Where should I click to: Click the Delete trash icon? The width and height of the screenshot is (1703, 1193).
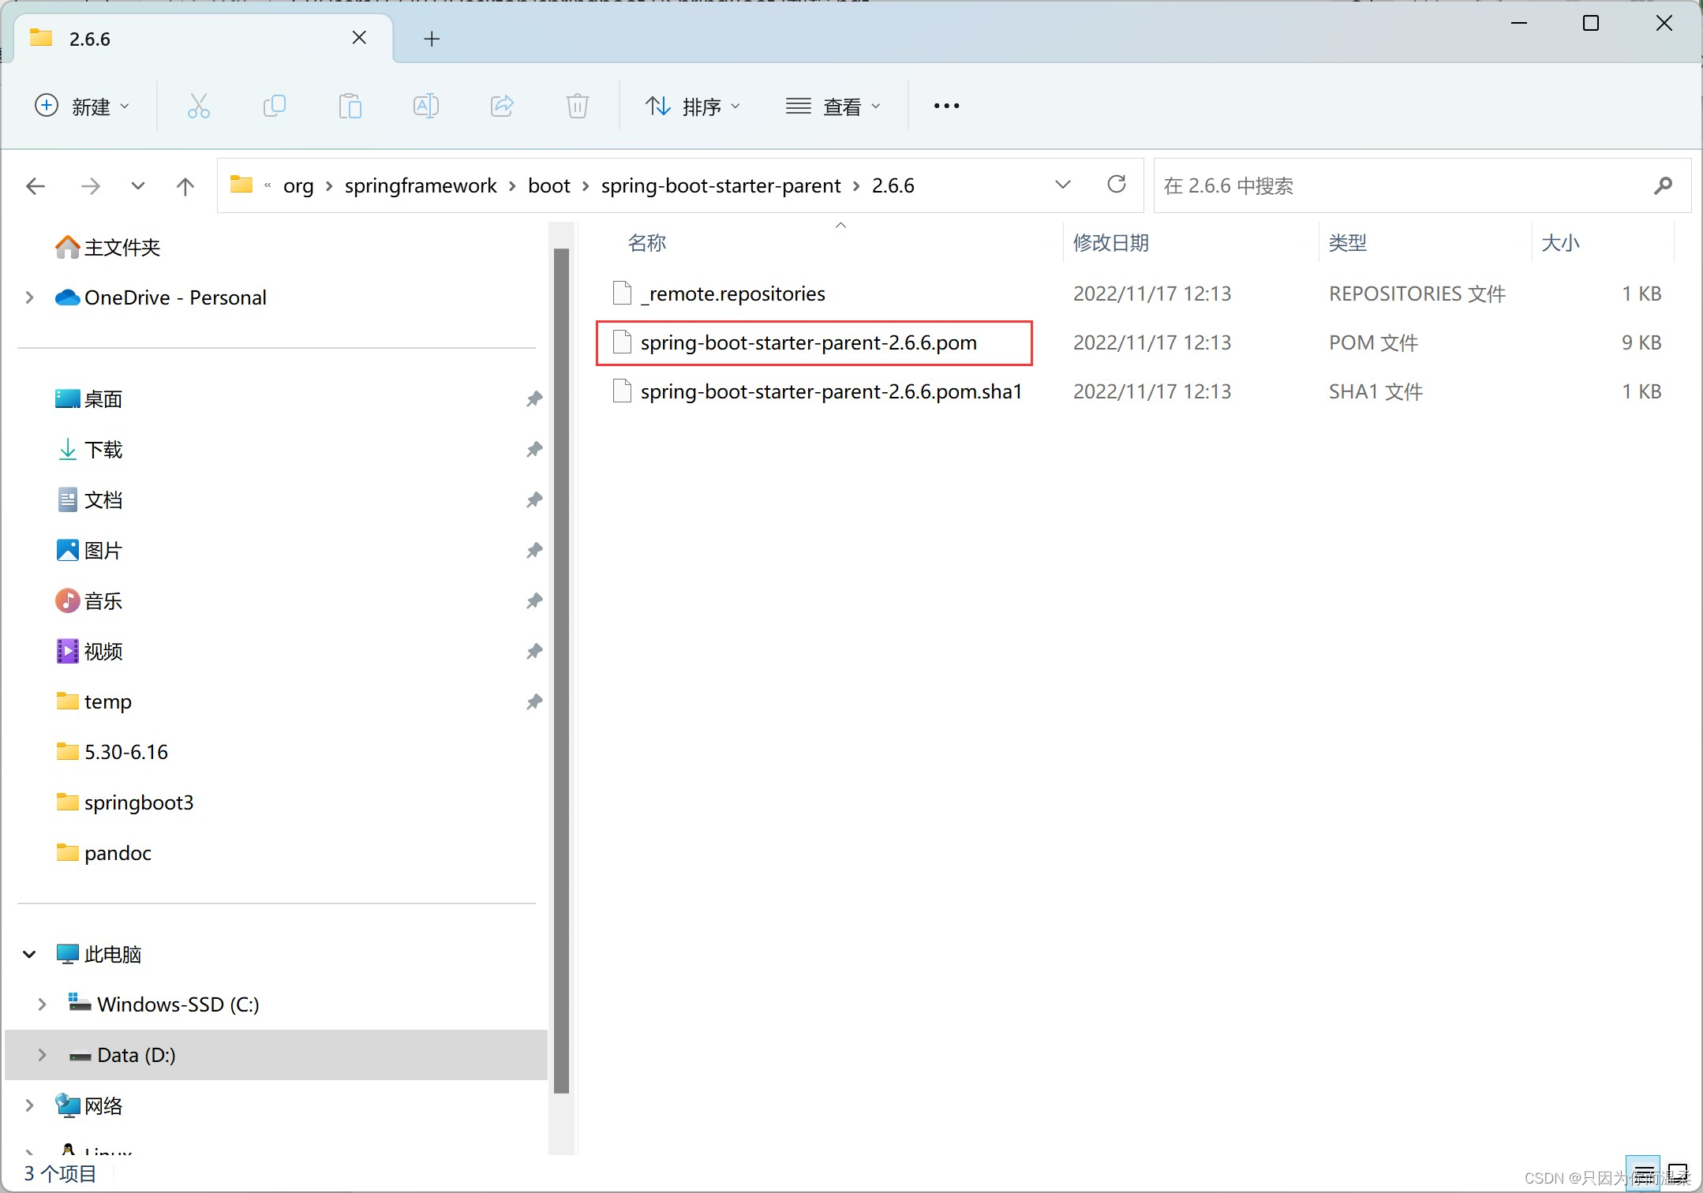[578, 106]
